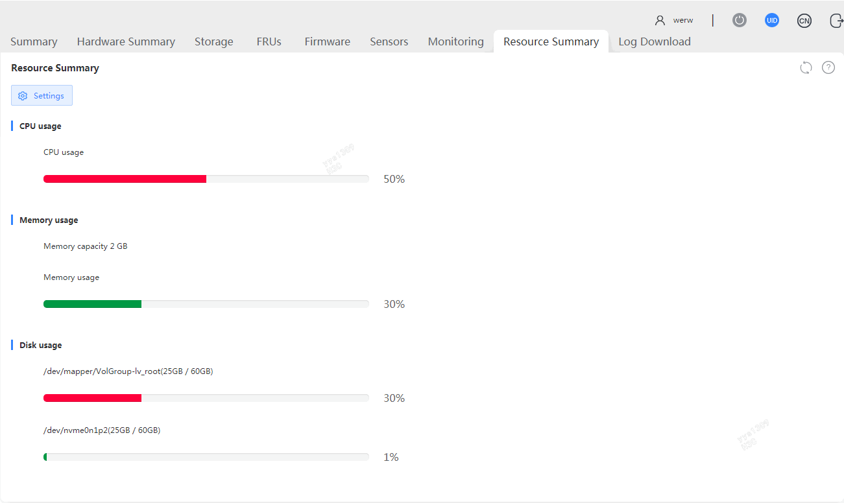Toggle the blue UID indicator icon
The image size is (844, 503).
pyautogui.click(x=771, y=20)
